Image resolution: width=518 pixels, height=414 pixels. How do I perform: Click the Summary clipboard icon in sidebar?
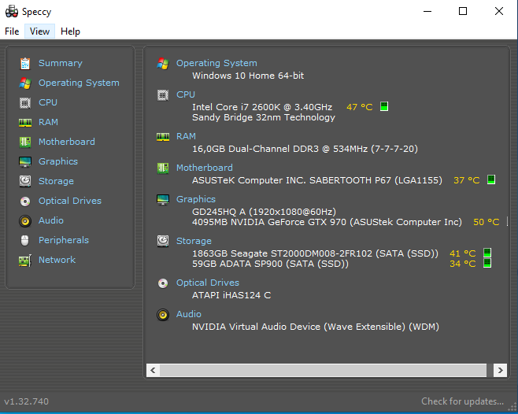pyautogui.click(x=25, y=64)
